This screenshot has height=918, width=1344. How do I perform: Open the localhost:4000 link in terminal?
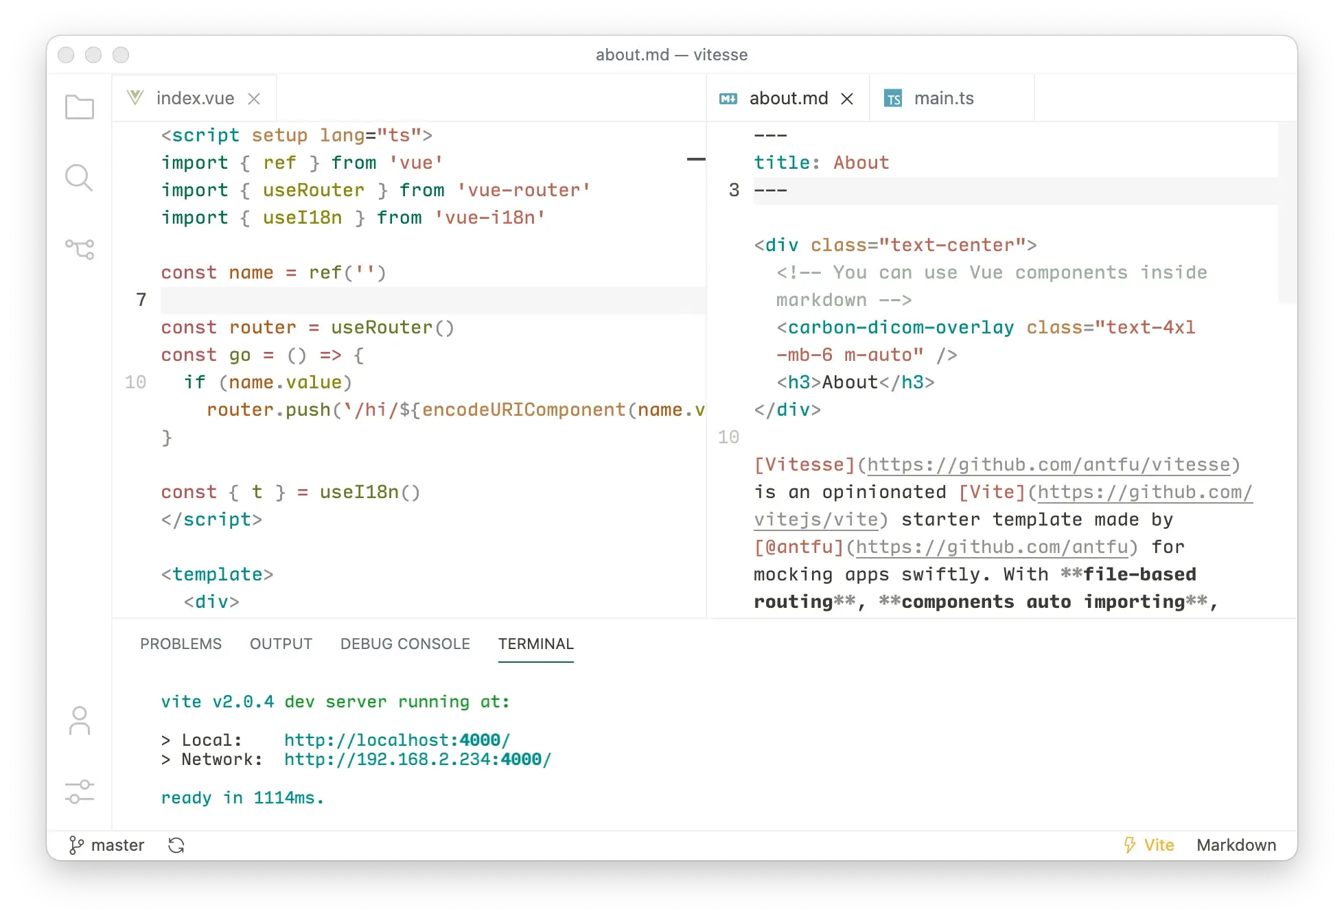397,740
